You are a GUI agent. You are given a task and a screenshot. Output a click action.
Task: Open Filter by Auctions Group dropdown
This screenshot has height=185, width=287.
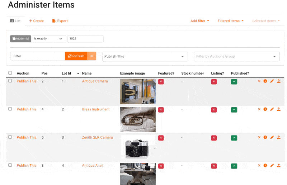pos(237,56)
